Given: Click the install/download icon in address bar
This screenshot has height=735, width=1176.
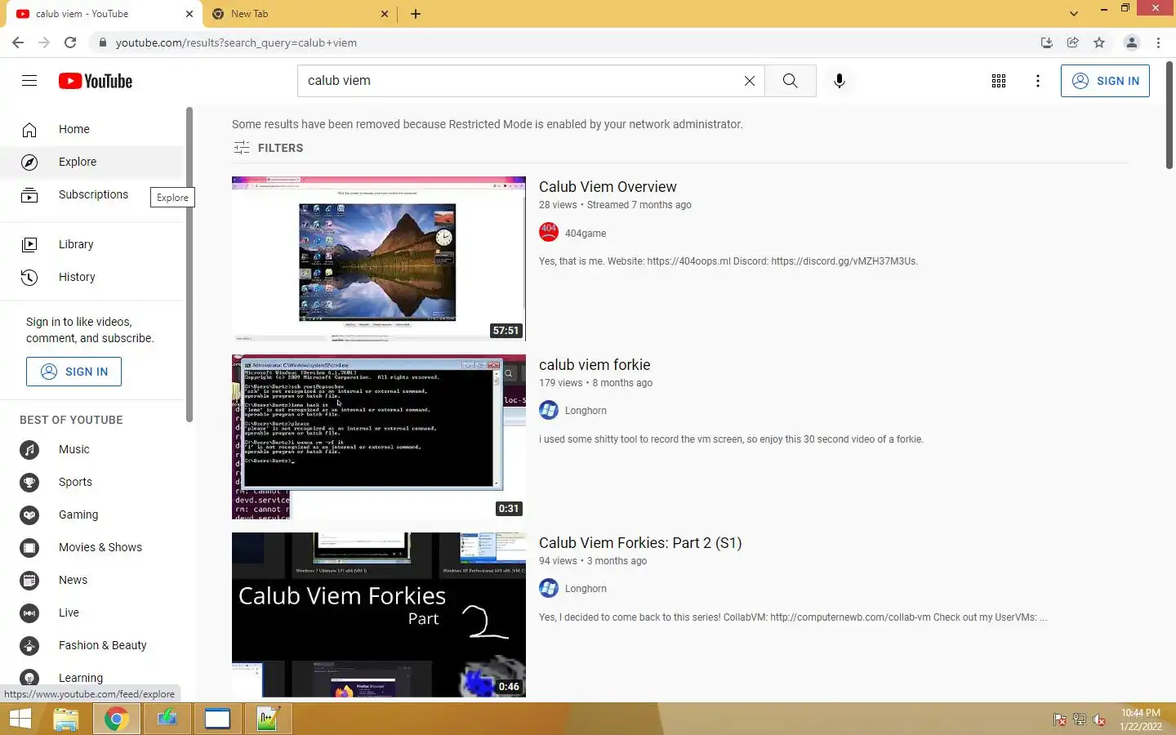Looking at the screenshot, I should [1046, 42].
